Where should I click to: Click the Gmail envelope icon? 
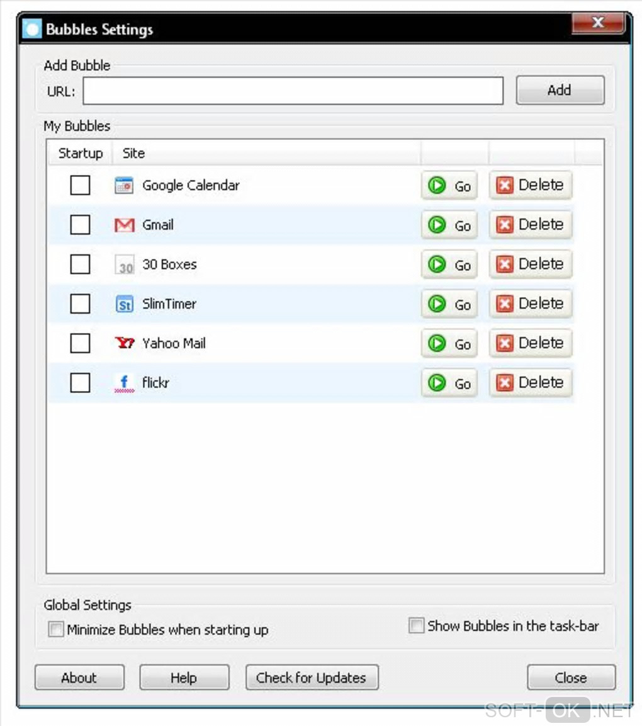[124, 225]
